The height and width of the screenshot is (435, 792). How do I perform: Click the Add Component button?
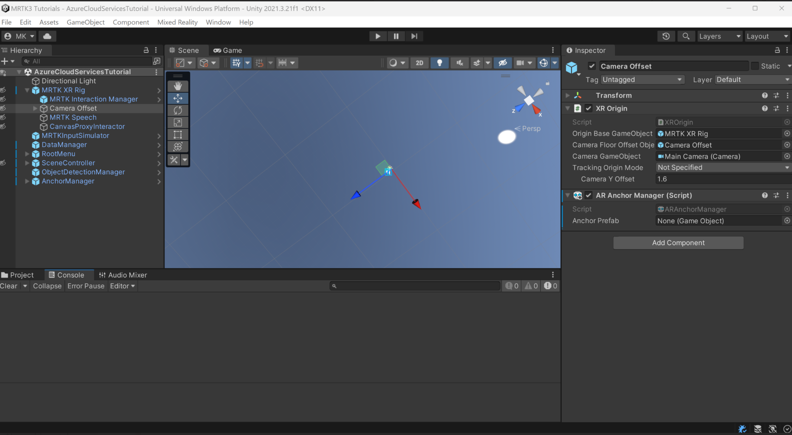click(678, 243)
